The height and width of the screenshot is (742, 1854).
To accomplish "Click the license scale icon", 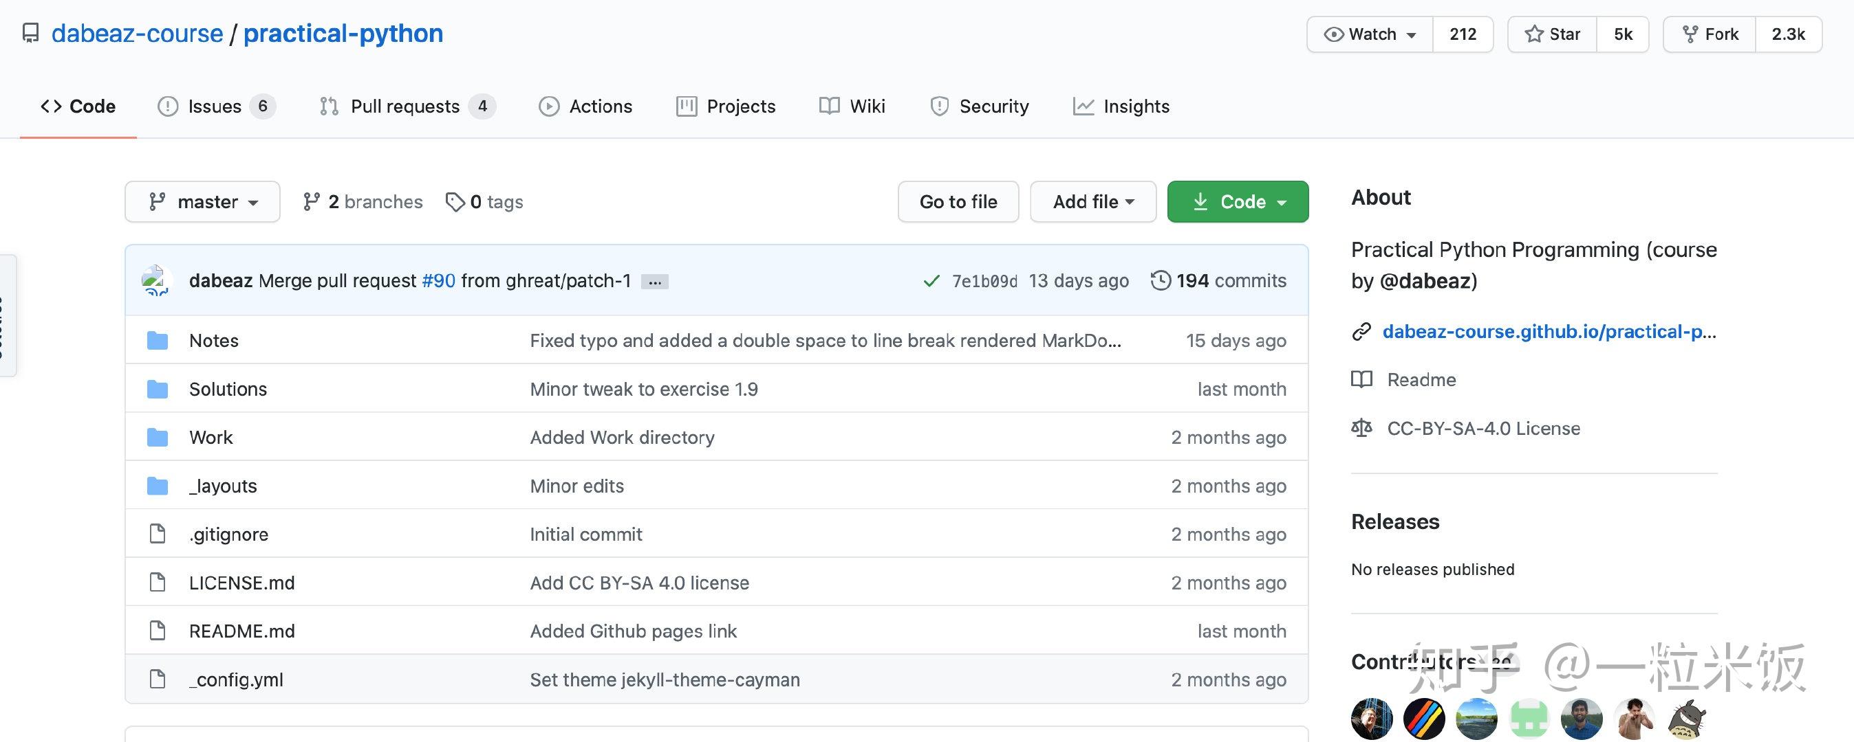I will 1361,429.
